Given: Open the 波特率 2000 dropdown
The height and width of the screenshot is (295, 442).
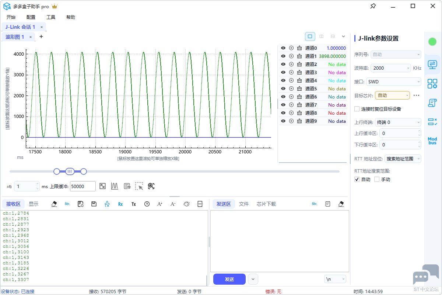Looking at the screenshot, I should coord(390,68).
